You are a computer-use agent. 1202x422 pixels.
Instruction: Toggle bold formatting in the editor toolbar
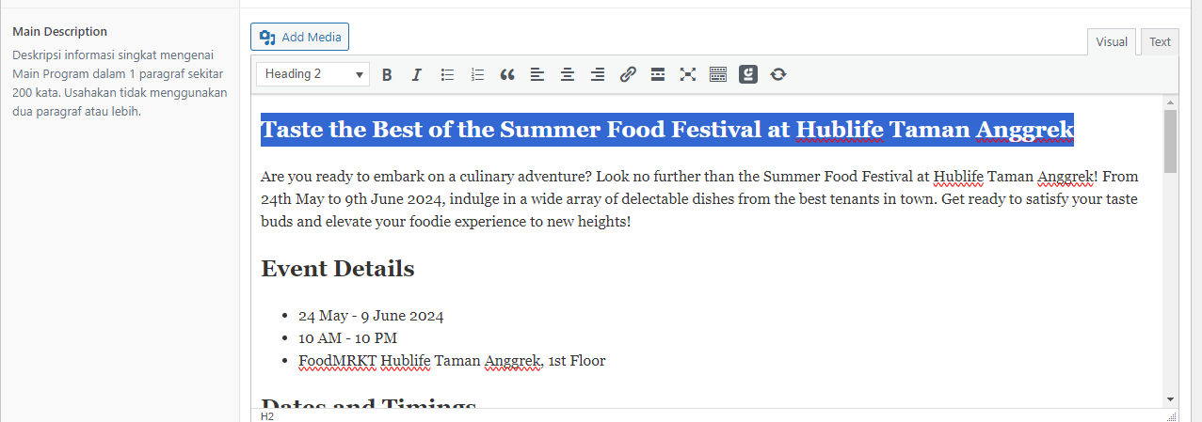coord(387,74)
